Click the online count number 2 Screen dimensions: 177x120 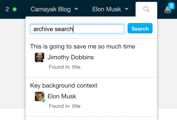click(x=7, y=9)
